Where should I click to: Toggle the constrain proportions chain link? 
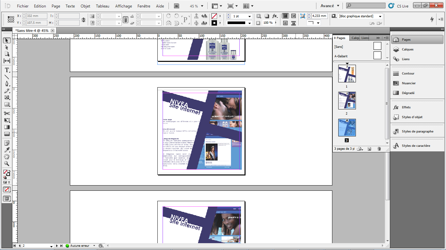click(x=125, y=20)
